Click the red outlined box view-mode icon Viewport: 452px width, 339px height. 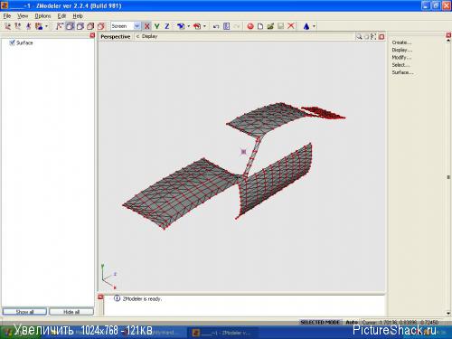[x=100, y=26]
